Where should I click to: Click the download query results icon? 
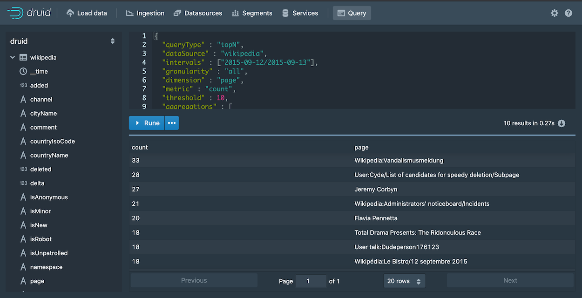point(562,123)
